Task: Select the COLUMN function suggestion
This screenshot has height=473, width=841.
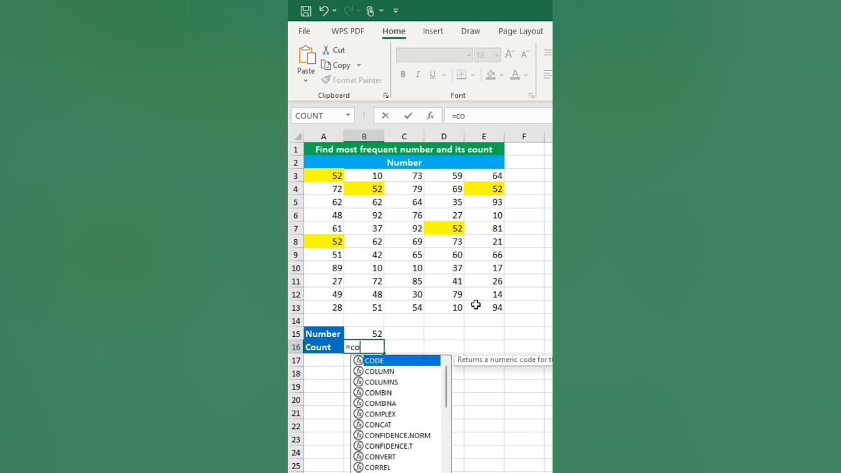Action: 396,371
